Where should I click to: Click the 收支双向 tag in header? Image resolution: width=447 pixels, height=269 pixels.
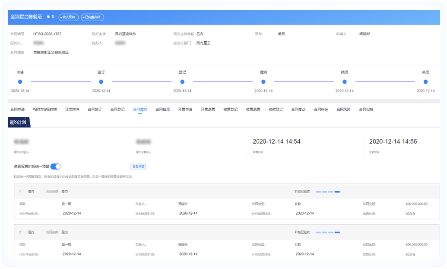pyautogui.click(x=69, y=17)
